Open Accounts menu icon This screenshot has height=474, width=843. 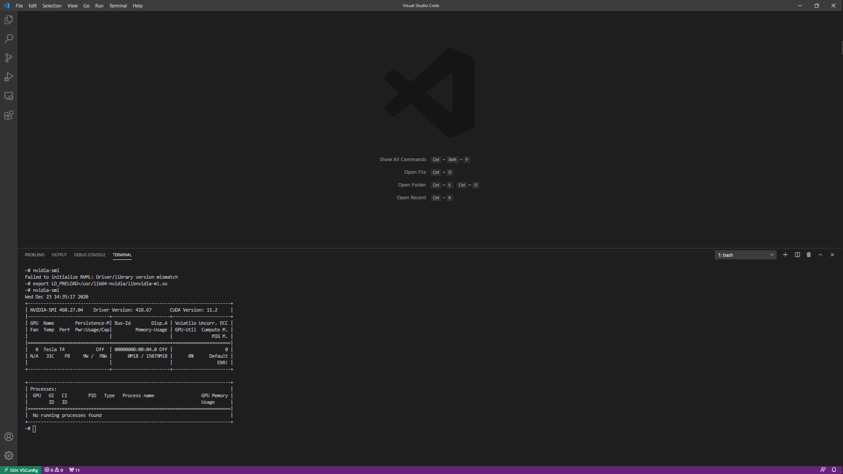(x=9, y=437)
